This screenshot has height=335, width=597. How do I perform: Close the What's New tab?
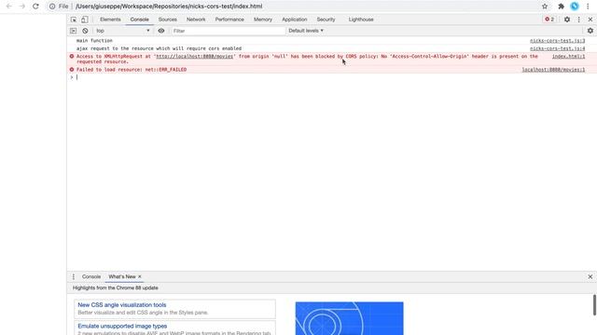point(140,277)
